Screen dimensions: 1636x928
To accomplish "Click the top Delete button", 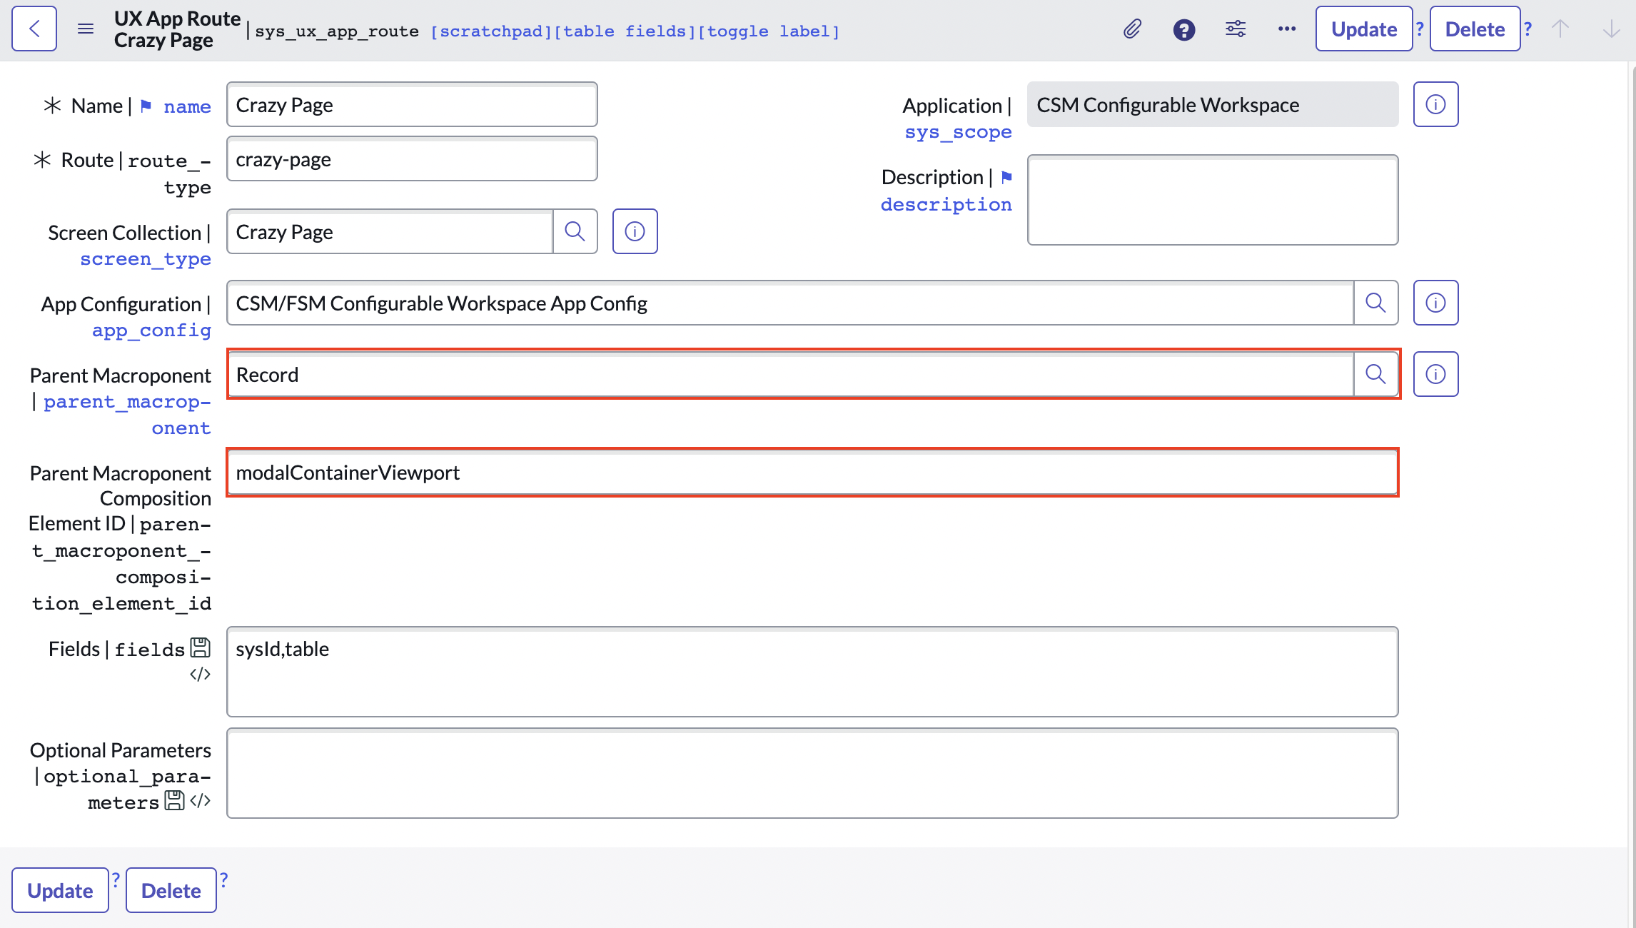I will click(x=1474, y=29).
